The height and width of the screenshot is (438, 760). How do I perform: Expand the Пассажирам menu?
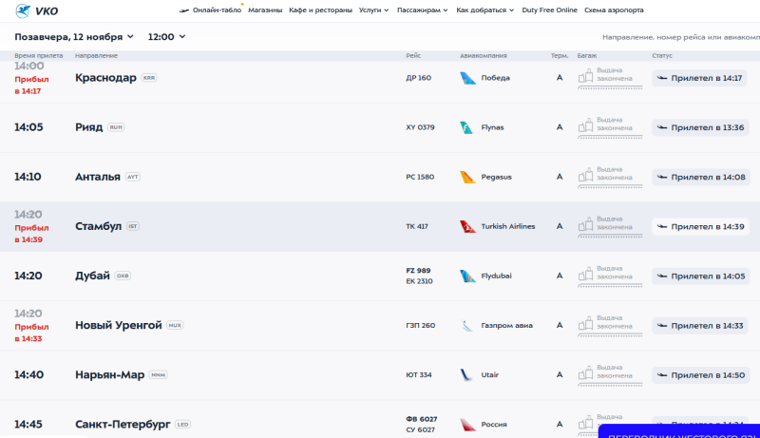(422, 10)
